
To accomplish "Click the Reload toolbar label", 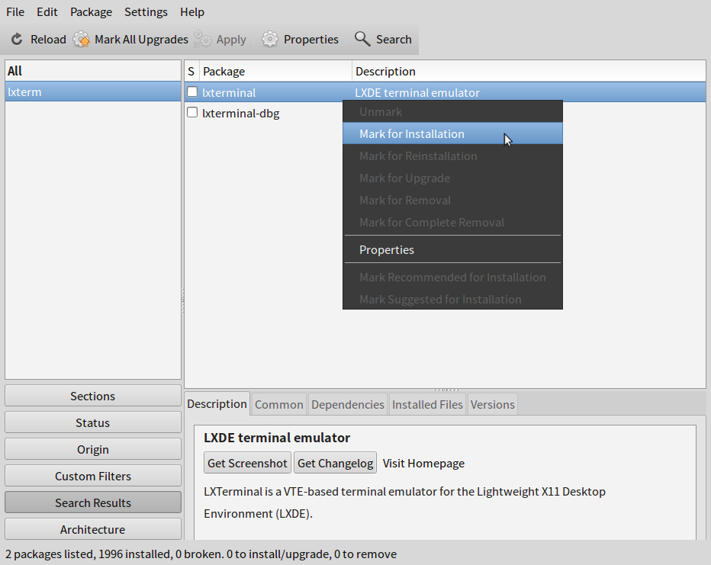I will click(x=48, y=40).
